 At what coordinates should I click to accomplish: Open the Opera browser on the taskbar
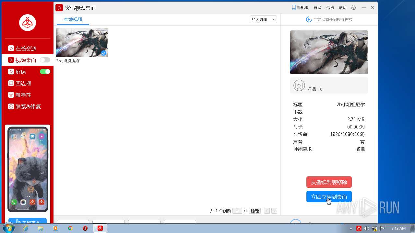click(85, 228)
